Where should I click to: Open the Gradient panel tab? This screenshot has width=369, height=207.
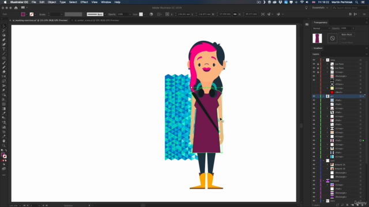click(x=318, y=48)
